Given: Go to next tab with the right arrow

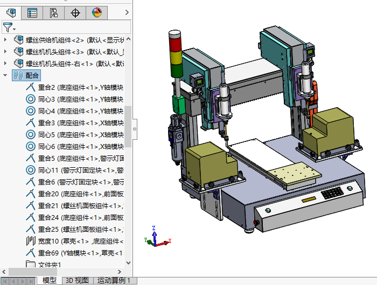Looking at the screenshot, I should click(23, 281).
